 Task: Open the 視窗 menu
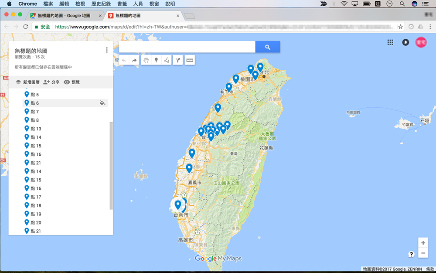pyautogui.click(x=154, y=3)
